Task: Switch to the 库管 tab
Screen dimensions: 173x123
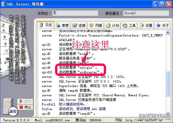Action: click(62, 25)
